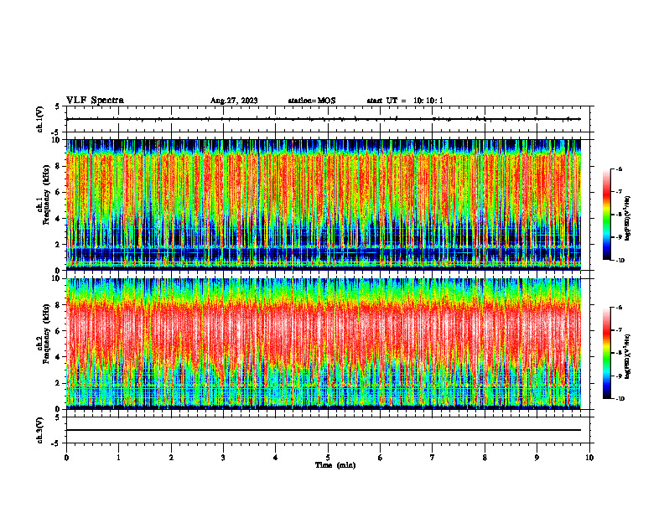Click the '-7' value on ch.1 color bar
664x513 pixels.
[x=619, y=192]
